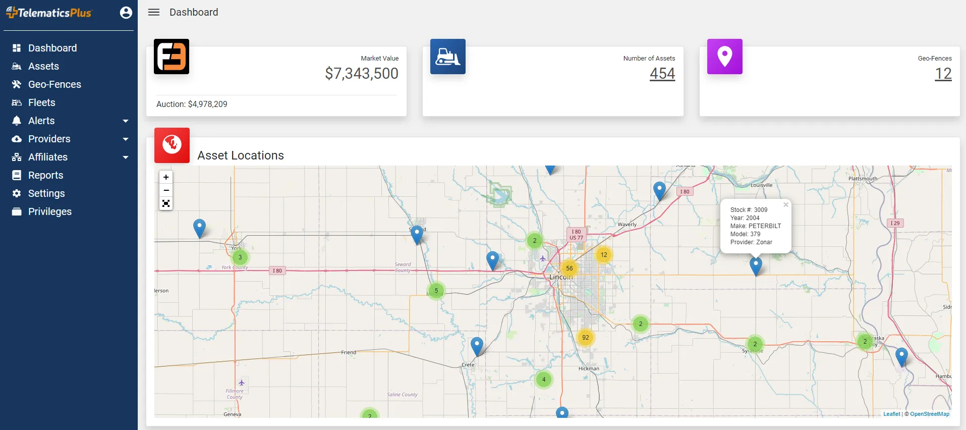Click the bulldozer Number of Assets icon
Image resolution: width=966 pixels, height=430 pixels.
(x=447, y=57)
